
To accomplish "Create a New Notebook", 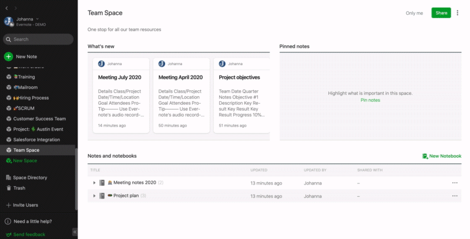I will point(441,156).
